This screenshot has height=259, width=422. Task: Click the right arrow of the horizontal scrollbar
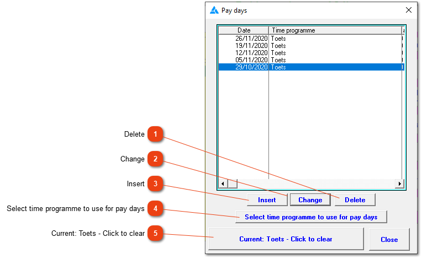point(400,184)
